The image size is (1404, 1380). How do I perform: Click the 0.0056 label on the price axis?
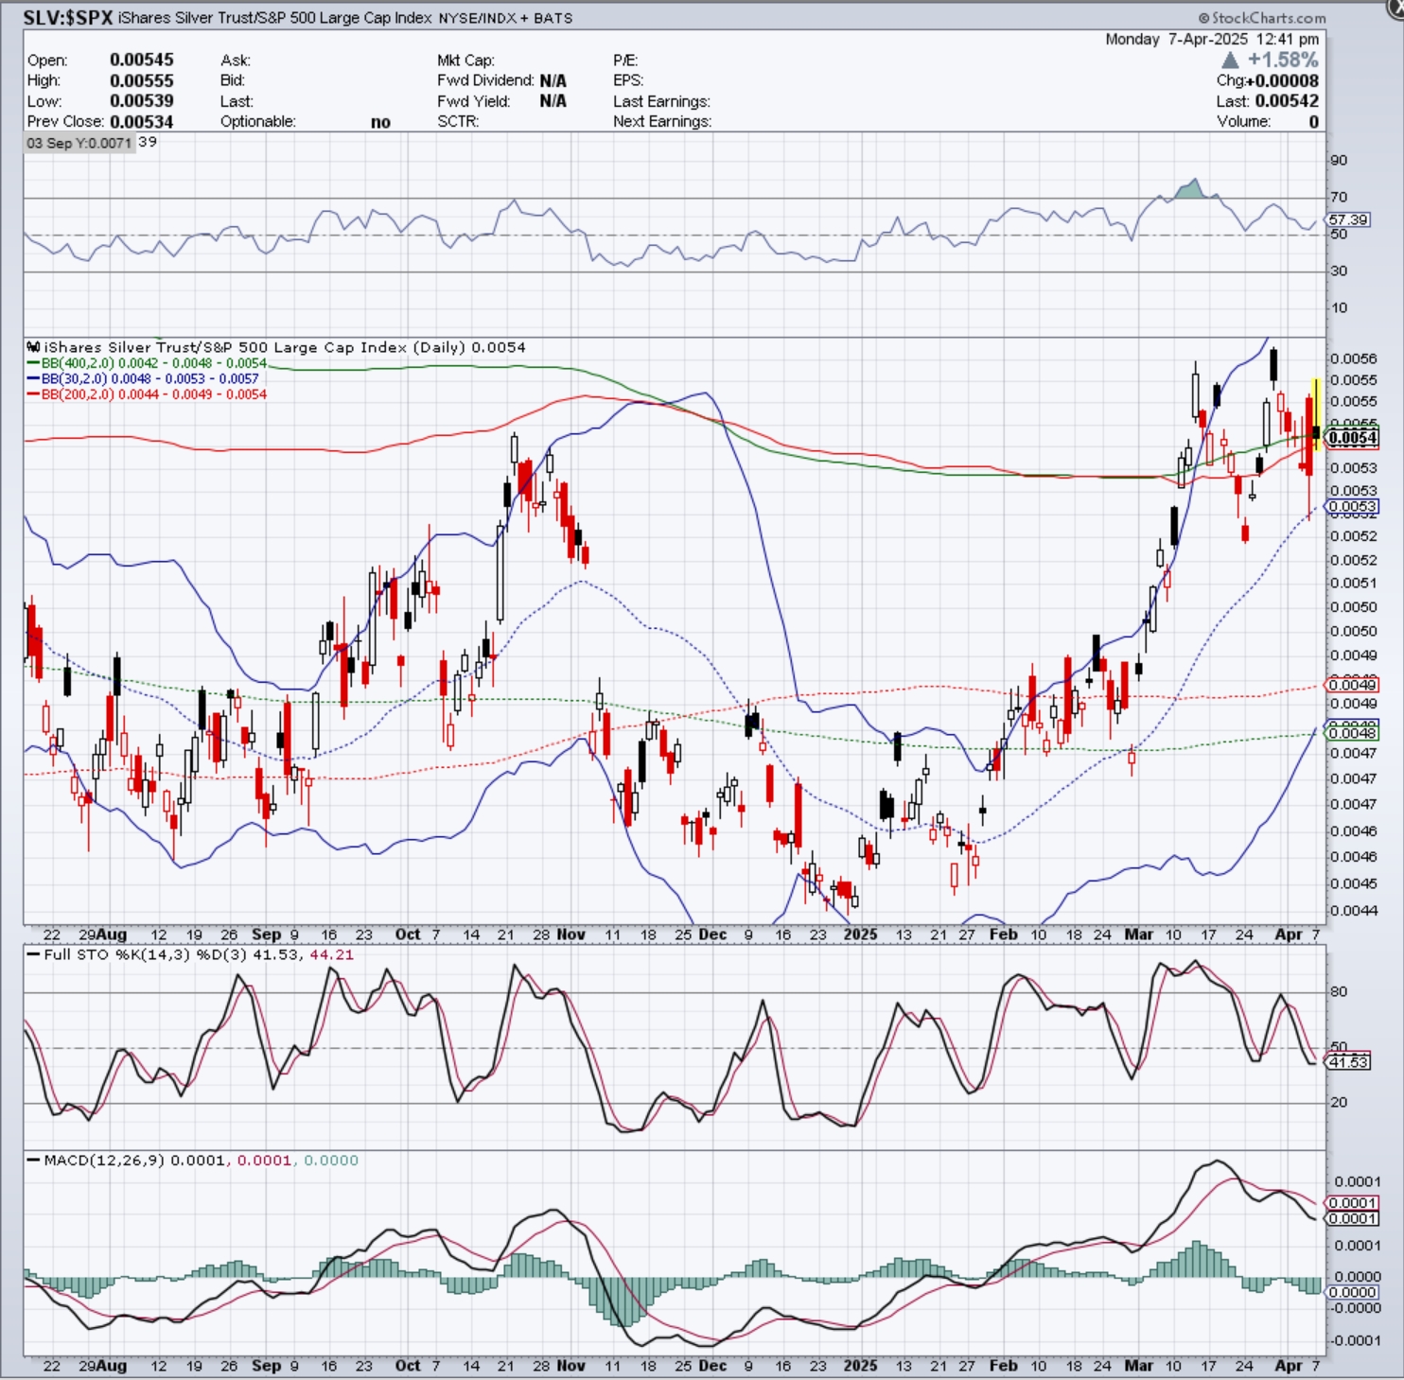pyautogui.click(x=1354, y=358)
